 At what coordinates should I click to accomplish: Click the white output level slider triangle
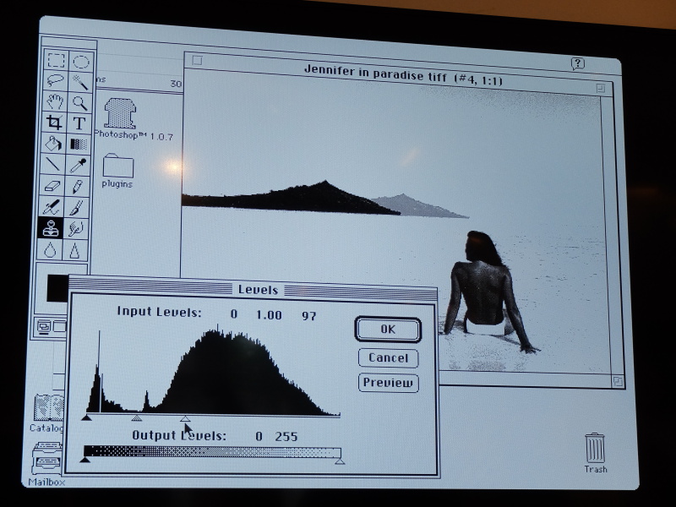[x=340, y=461]
